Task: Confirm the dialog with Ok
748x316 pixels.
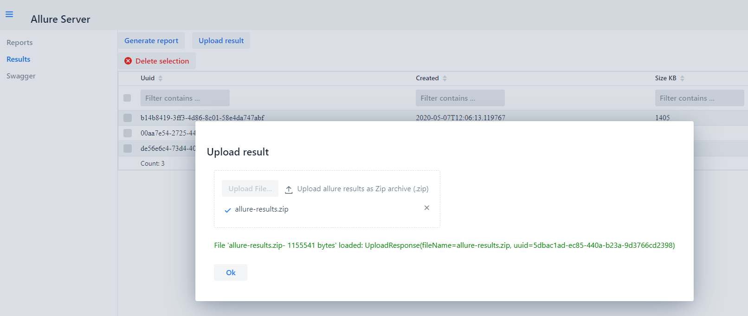Action: coord(231,272)
